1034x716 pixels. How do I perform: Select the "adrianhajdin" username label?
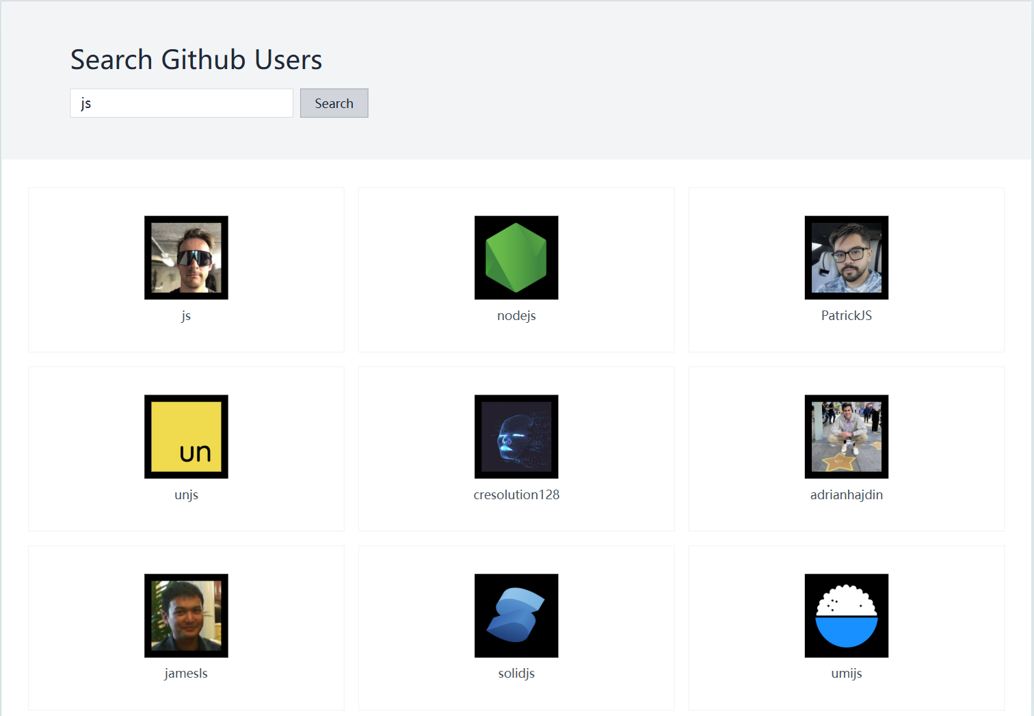[x=847, y=495]
